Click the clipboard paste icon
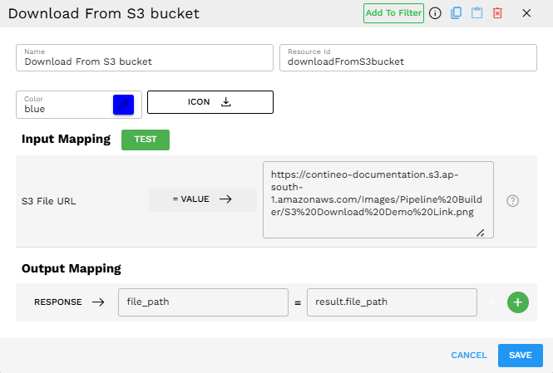Screen dimensions: 553x373 476,13
